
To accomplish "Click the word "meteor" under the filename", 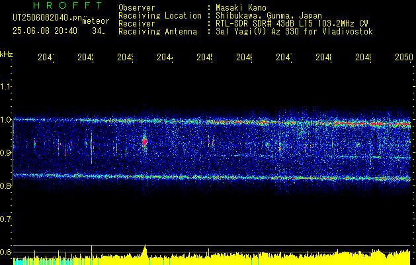I will pyautogui.click(x=95, y=21).
